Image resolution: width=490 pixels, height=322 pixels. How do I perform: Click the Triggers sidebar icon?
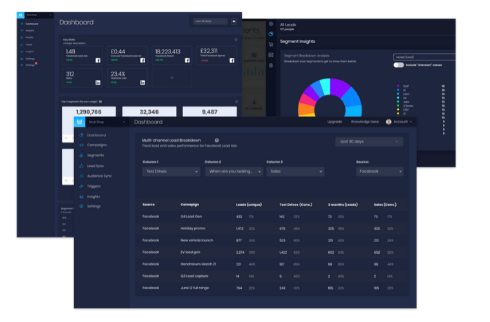[81, 185]
